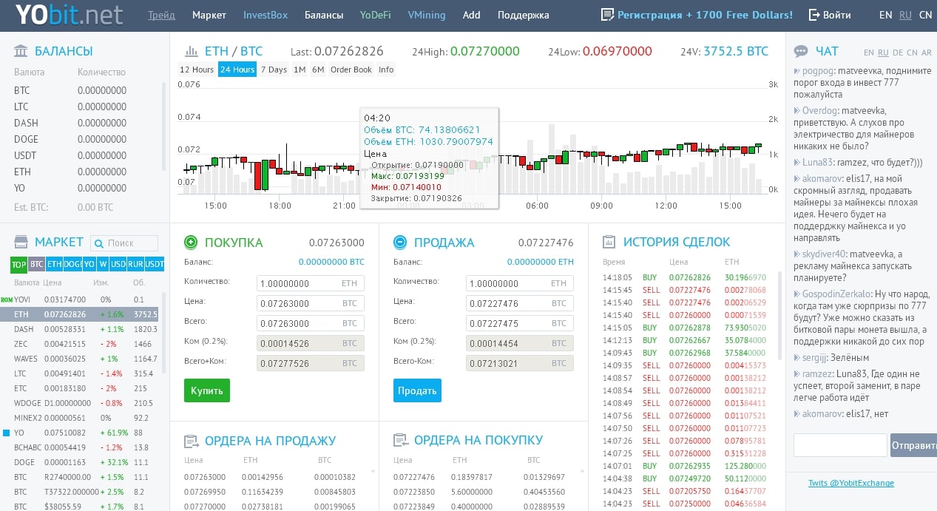The height and width of the screenshot is (511, 937).
Task: Select the TOP market filter tab
Action: pos(19,264)
